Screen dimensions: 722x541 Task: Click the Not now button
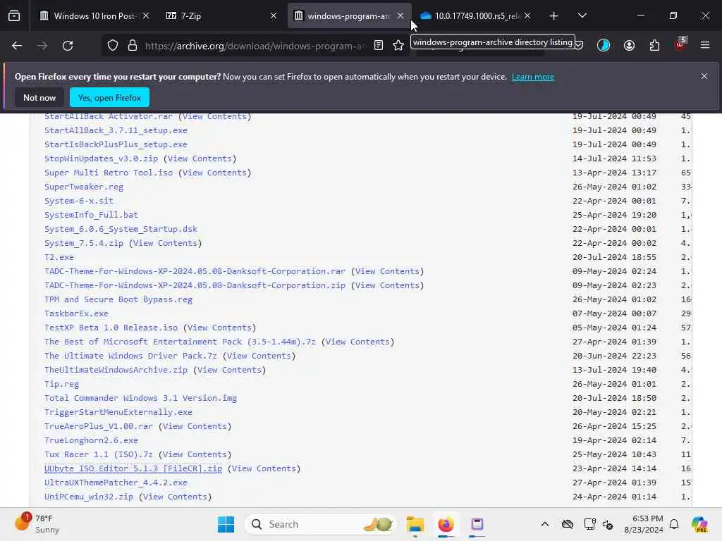[x=39, y=97]
